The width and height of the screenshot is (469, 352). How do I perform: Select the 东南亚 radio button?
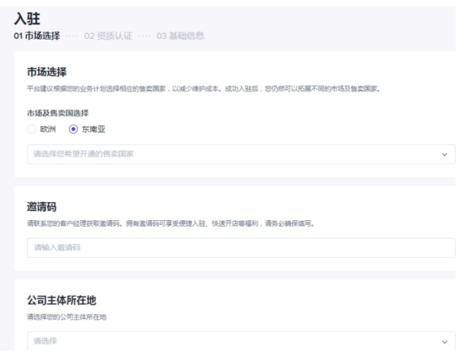pos(73,129)
